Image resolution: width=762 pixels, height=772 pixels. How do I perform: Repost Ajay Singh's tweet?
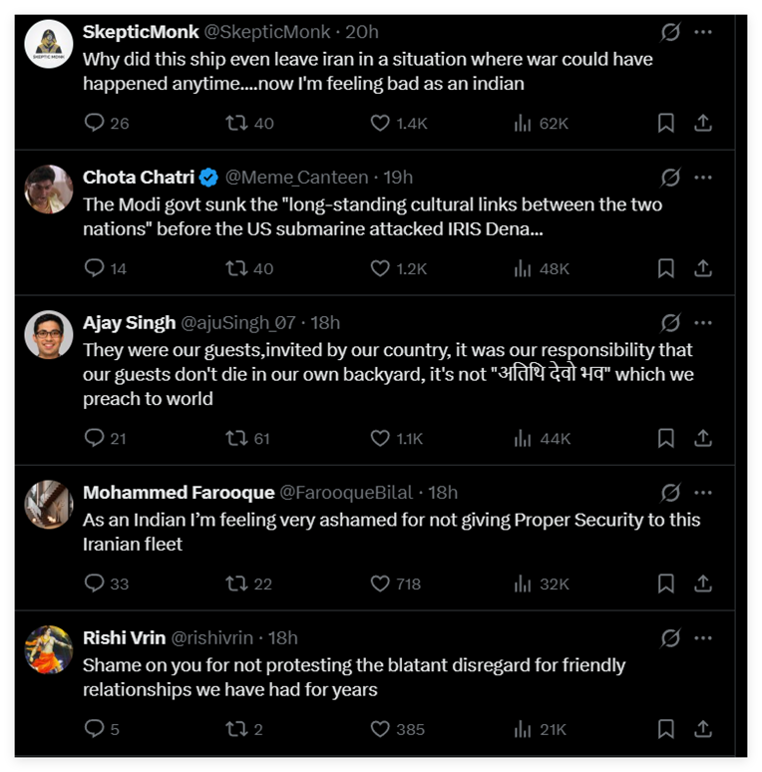coord(237,438)
